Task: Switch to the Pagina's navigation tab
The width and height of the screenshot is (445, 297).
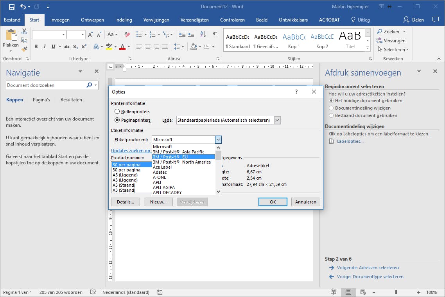Action: pos(41,100)
